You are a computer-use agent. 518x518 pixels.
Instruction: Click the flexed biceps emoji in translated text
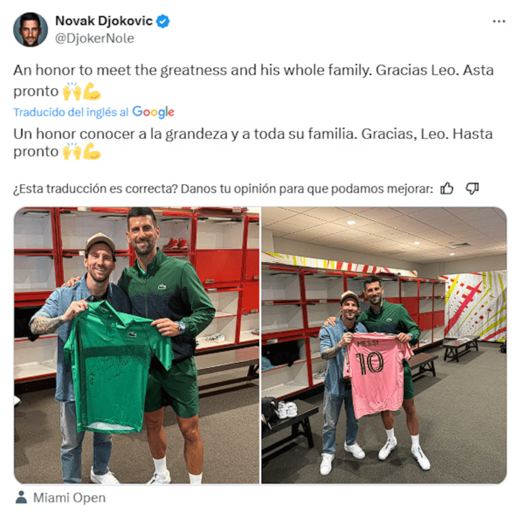[x=92, y=152]
